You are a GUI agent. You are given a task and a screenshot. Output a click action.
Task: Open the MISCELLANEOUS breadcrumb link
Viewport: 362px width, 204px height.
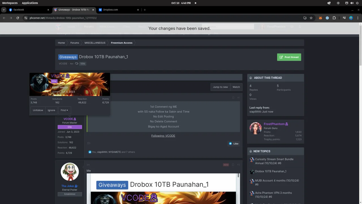95,43
